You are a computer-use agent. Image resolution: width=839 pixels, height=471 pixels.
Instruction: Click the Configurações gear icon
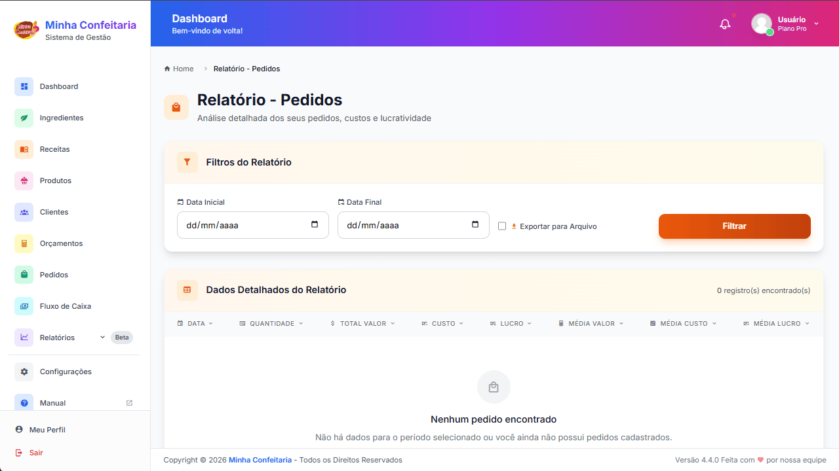[24, 372]
